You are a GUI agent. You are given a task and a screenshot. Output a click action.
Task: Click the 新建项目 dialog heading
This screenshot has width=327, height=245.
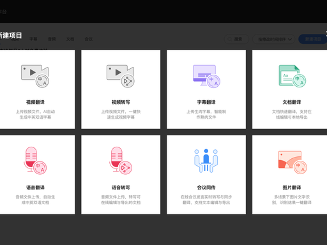tap(11, 35)
